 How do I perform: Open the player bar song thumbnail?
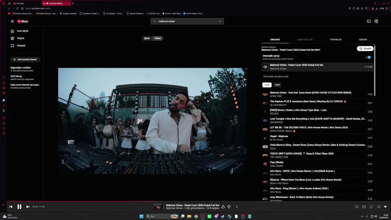158,207
